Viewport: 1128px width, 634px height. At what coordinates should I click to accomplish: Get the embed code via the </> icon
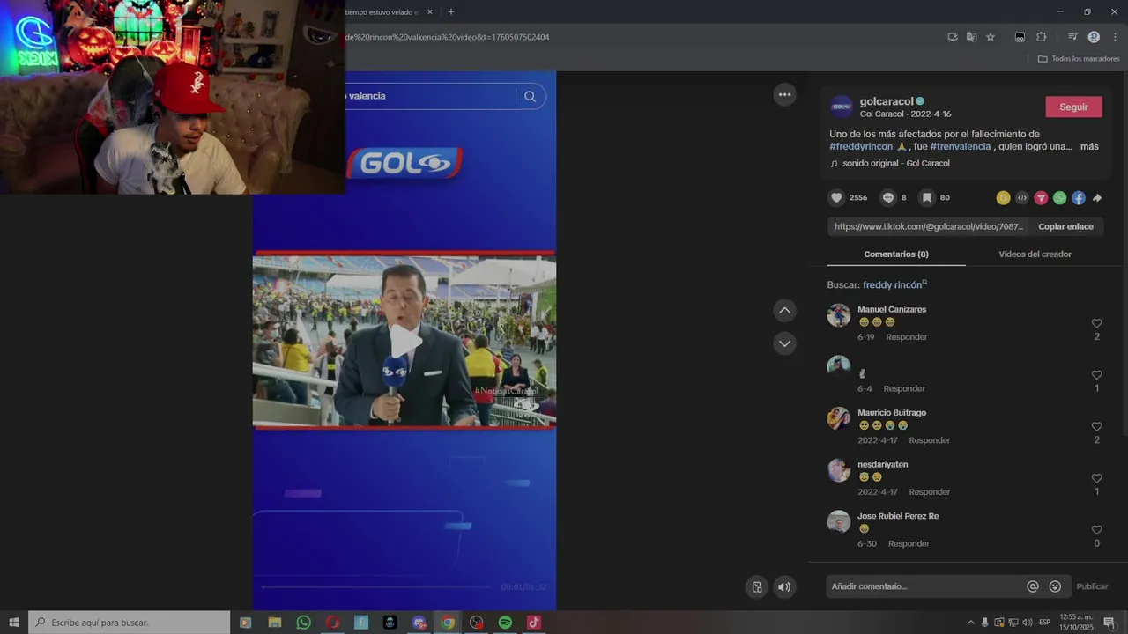pos(1022,198)
